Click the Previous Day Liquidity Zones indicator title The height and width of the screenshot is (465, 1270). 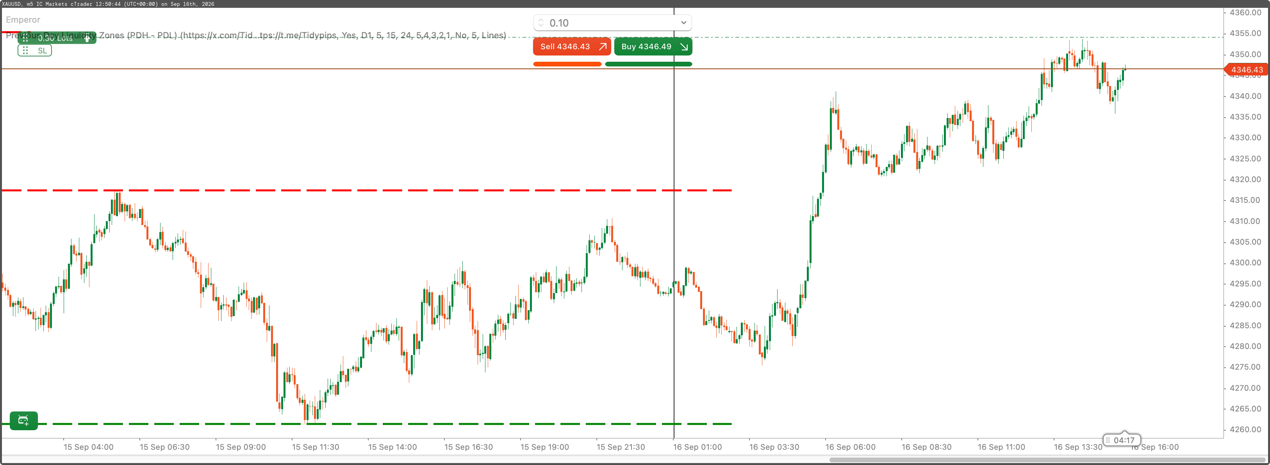[x=256, y=36]
